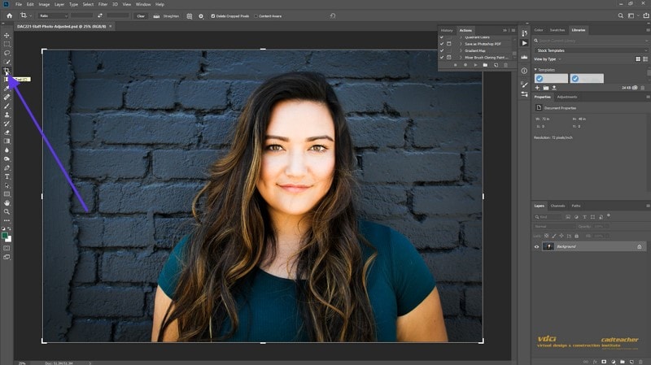Open the layer styles fx menu

595,362
